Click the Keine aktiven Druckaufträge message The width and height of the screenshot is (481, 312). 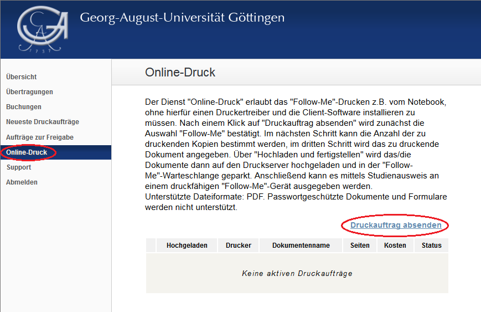pos(297,273)
